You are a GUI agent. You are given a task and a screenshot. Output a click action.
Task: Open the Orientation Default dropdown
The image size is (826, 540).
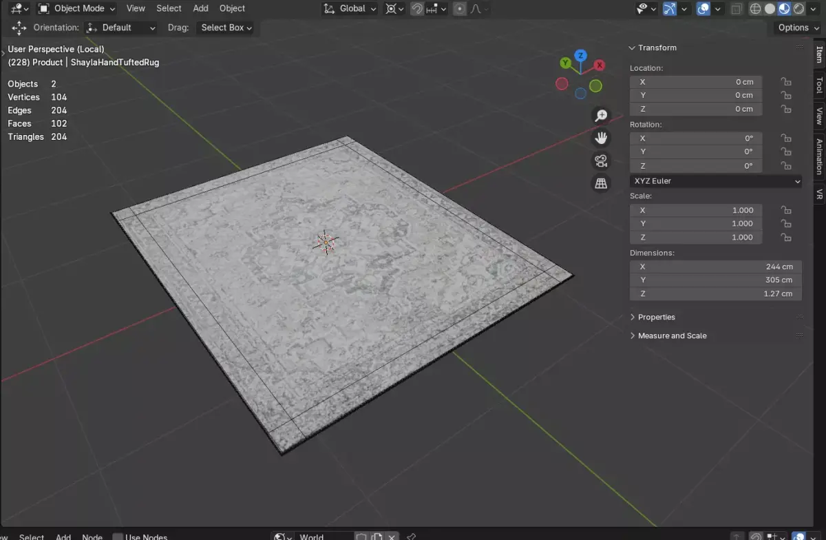coord(121,28)
